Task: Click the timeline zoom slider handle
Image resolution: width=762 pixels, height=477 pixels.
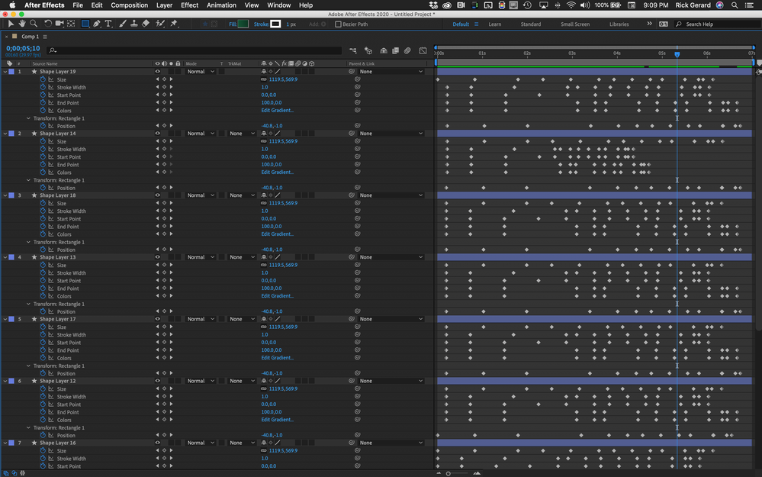Action: point(448,473)
